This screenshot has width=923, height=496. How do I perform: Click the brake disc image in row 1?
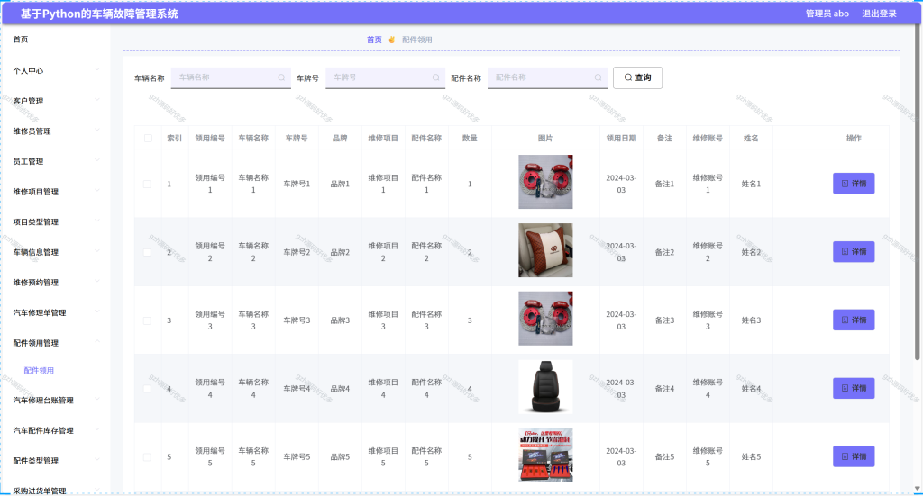545,182
